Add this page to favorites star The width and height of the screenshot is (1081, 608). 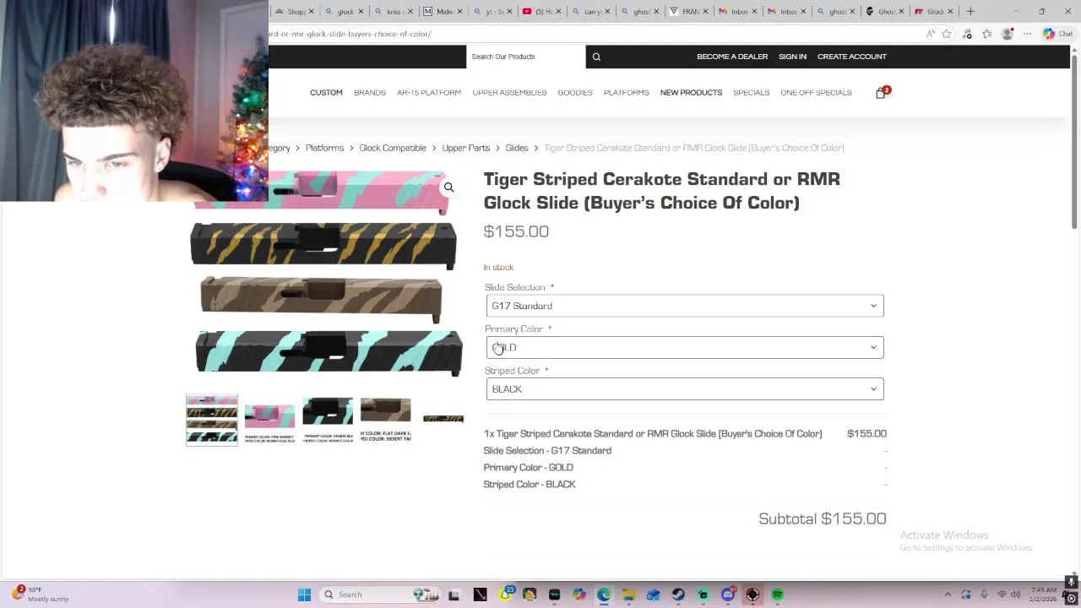pos(947,34)
